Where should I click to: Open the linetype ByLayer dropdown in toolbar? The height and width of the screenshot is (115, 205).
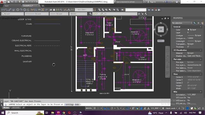37,14
